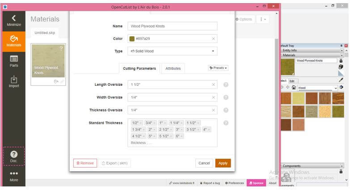Viewport: 350px width, 190px height.
Task: Open Preferences in footer
Action: point(235,183)
